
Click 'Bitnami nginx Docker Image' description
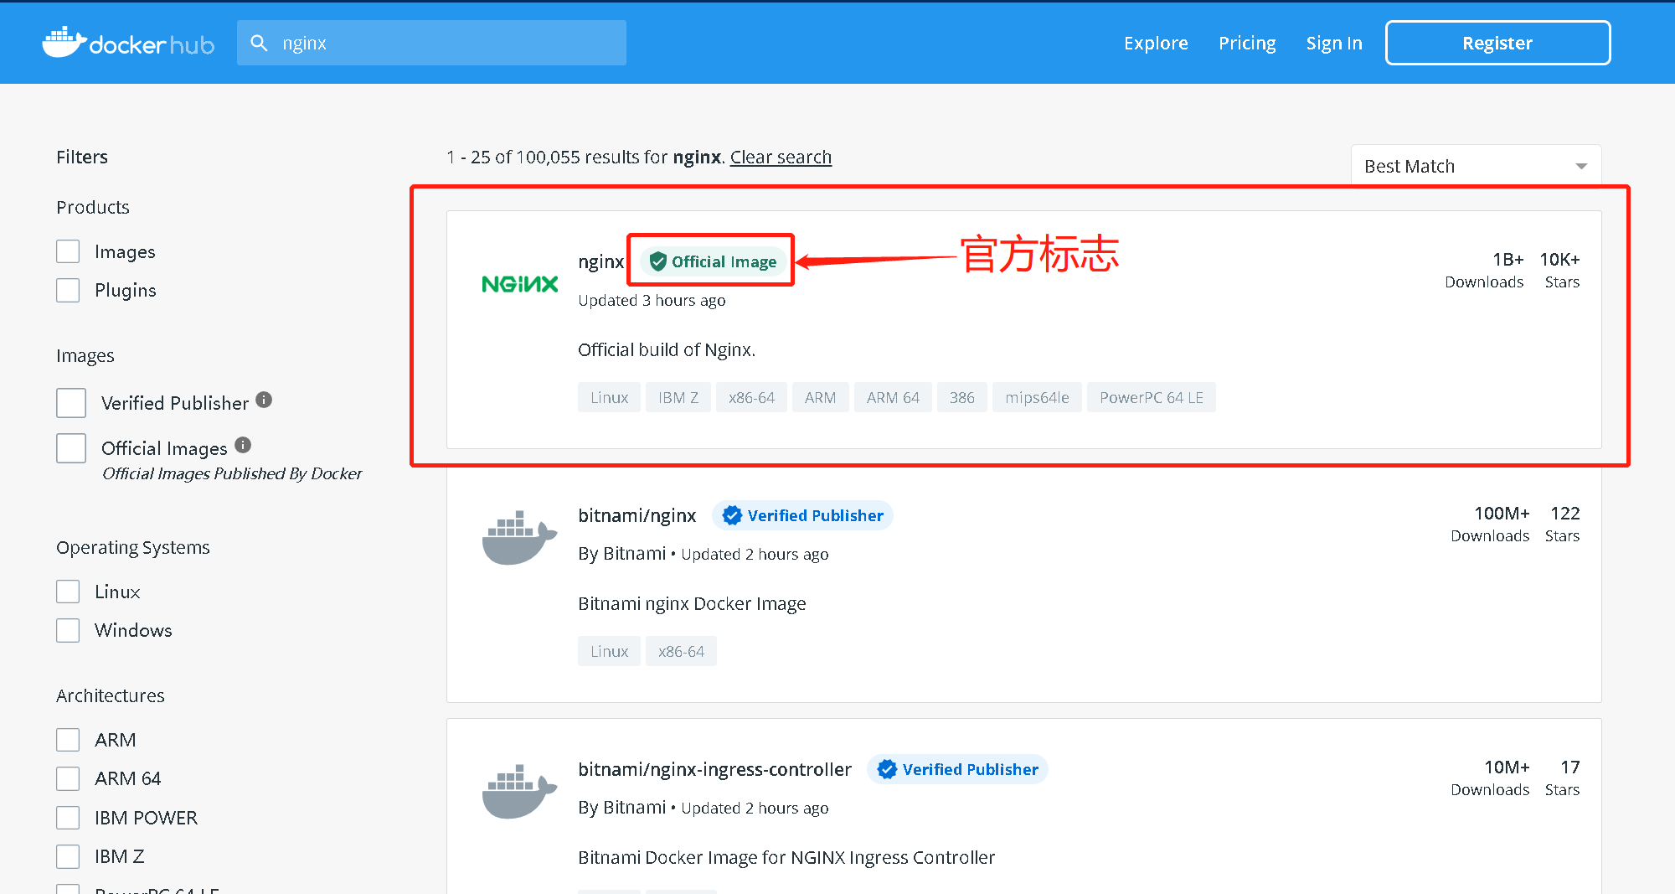click(x=692, y=603)
